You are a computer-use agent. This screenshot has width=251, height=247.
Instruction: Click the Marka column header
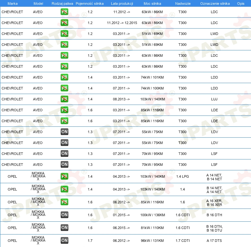click(x=13, y=3)
